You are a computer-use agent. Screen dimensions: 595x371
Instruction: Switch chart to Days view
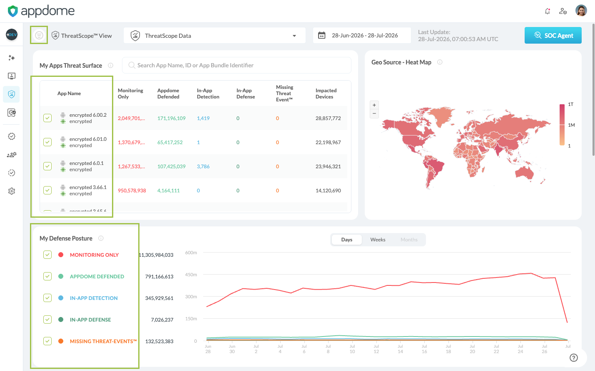coord(347,240)
